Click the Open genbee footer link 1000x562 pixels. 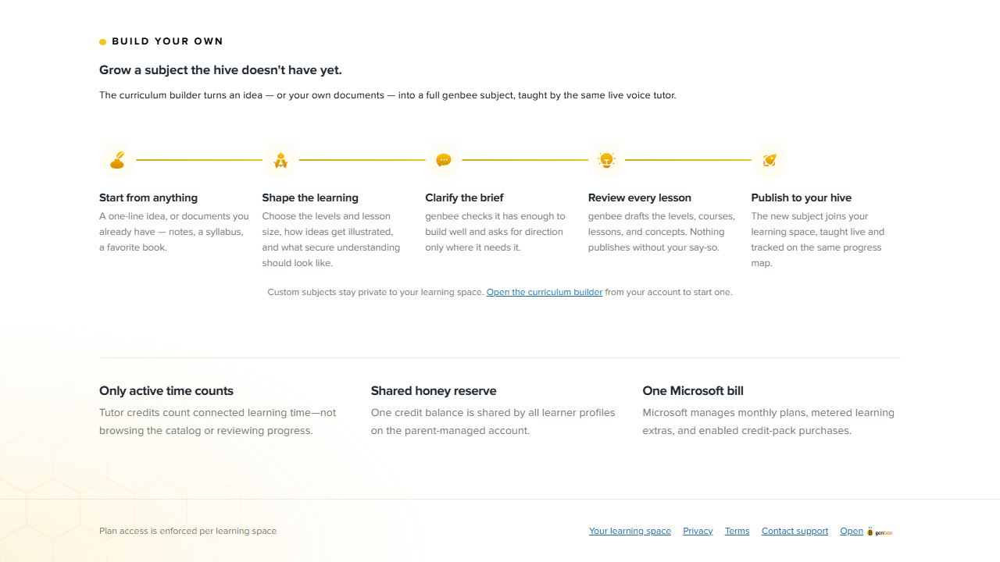pyautogui.click(x=866, y=531)
